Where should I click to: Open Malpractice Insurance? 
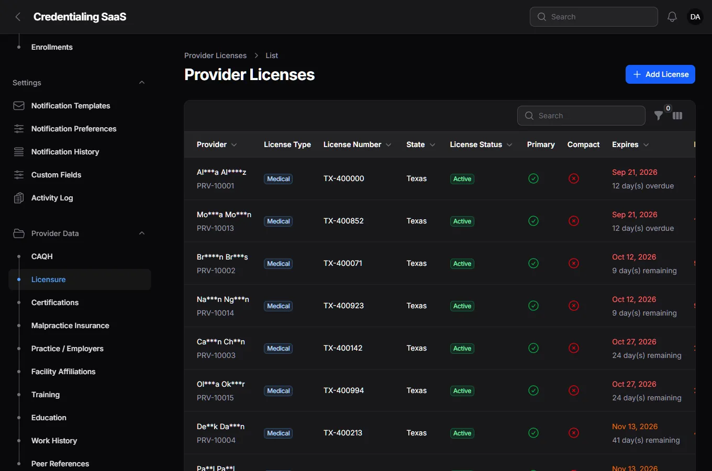click(x=70, y=326)
